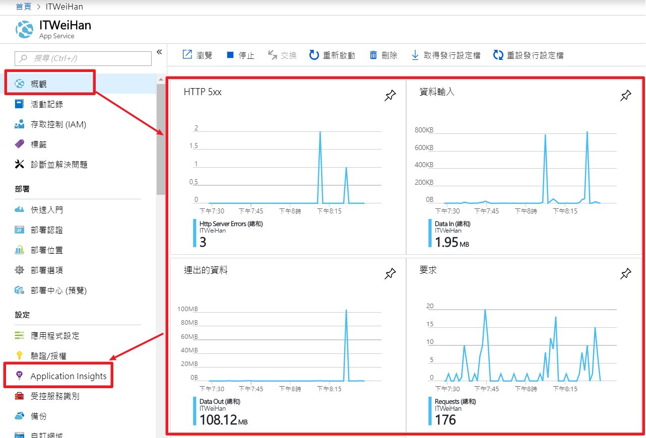Click the 1.95 MB value
This screenshot has width=646, height=438.
452,242
